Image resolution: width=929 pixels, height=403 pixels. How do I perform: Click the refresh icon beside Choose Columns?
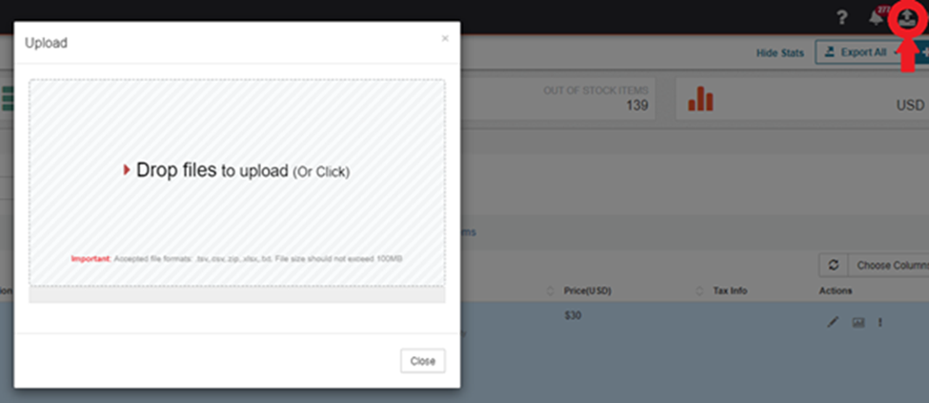834,265
